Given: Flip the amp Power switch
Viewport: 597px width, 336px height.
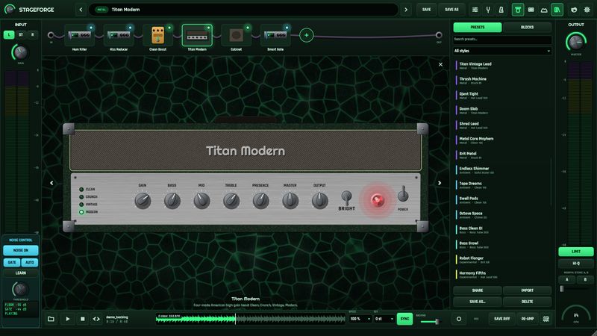Looking at the screenshot, I should 403,195.
